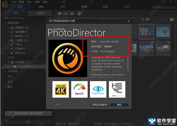The image size is (177, 126).
Task: Select 5 星 (0) collection
Action: click(x=19, y=44)
